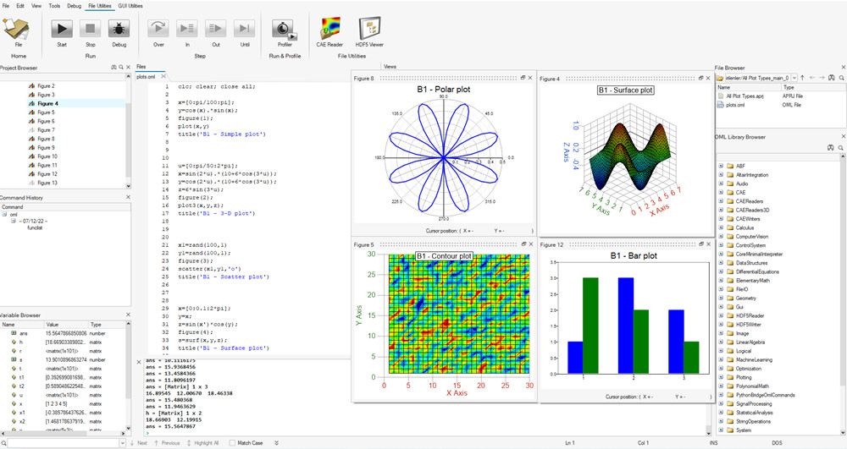847x449 pixels.
Task: Open the File Browser path dropdown
Action: point(794,77)
